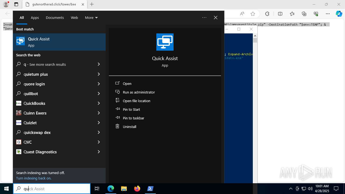This screenshot has width=345, height=194.
Task: Open the Quick Assist best match result
Action: pos(59,42)
